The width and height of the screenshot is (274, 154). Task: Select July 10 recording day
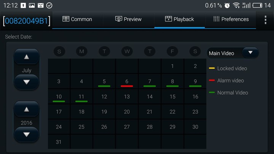(x=59, y=97)
